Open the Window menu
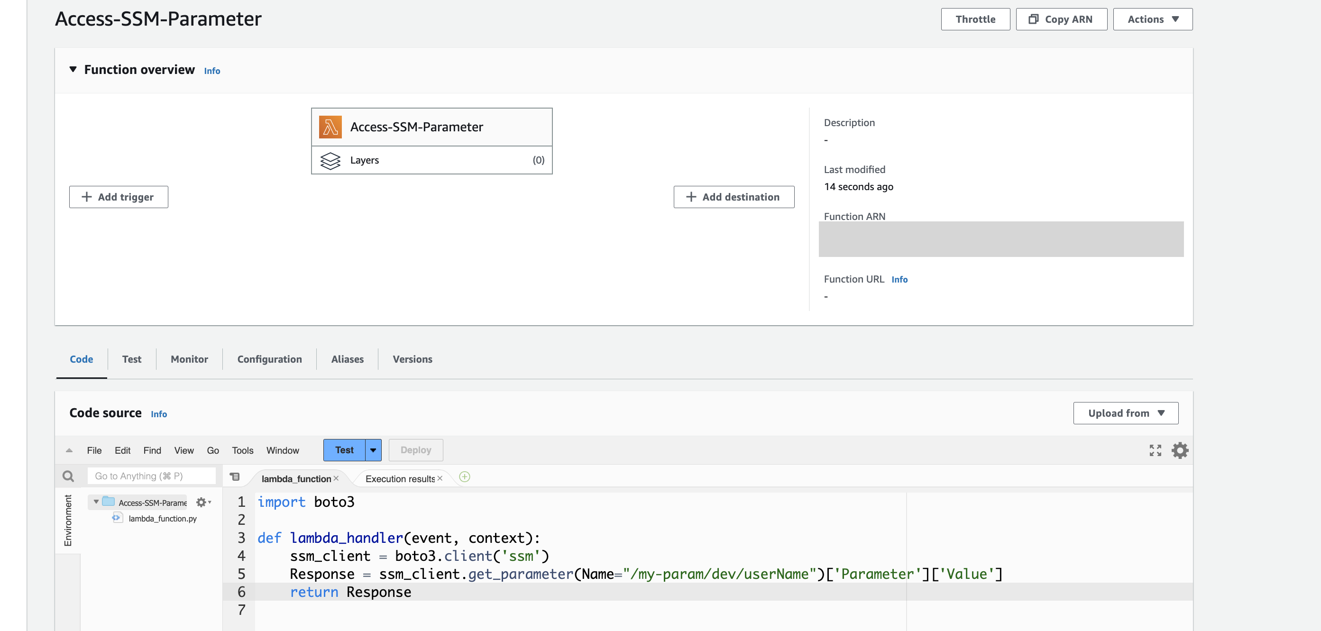This screenshot has width=1321, height=631. 283,450
